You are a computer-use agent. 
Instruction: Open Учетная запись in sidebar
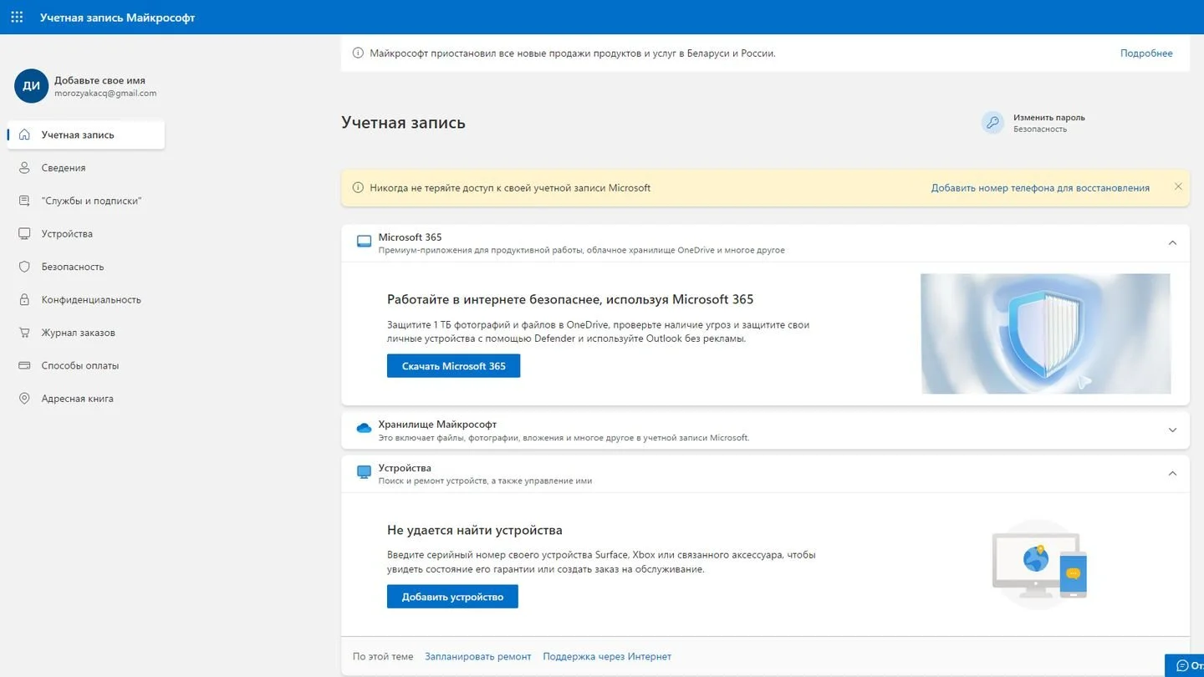(x=86, y=135)
